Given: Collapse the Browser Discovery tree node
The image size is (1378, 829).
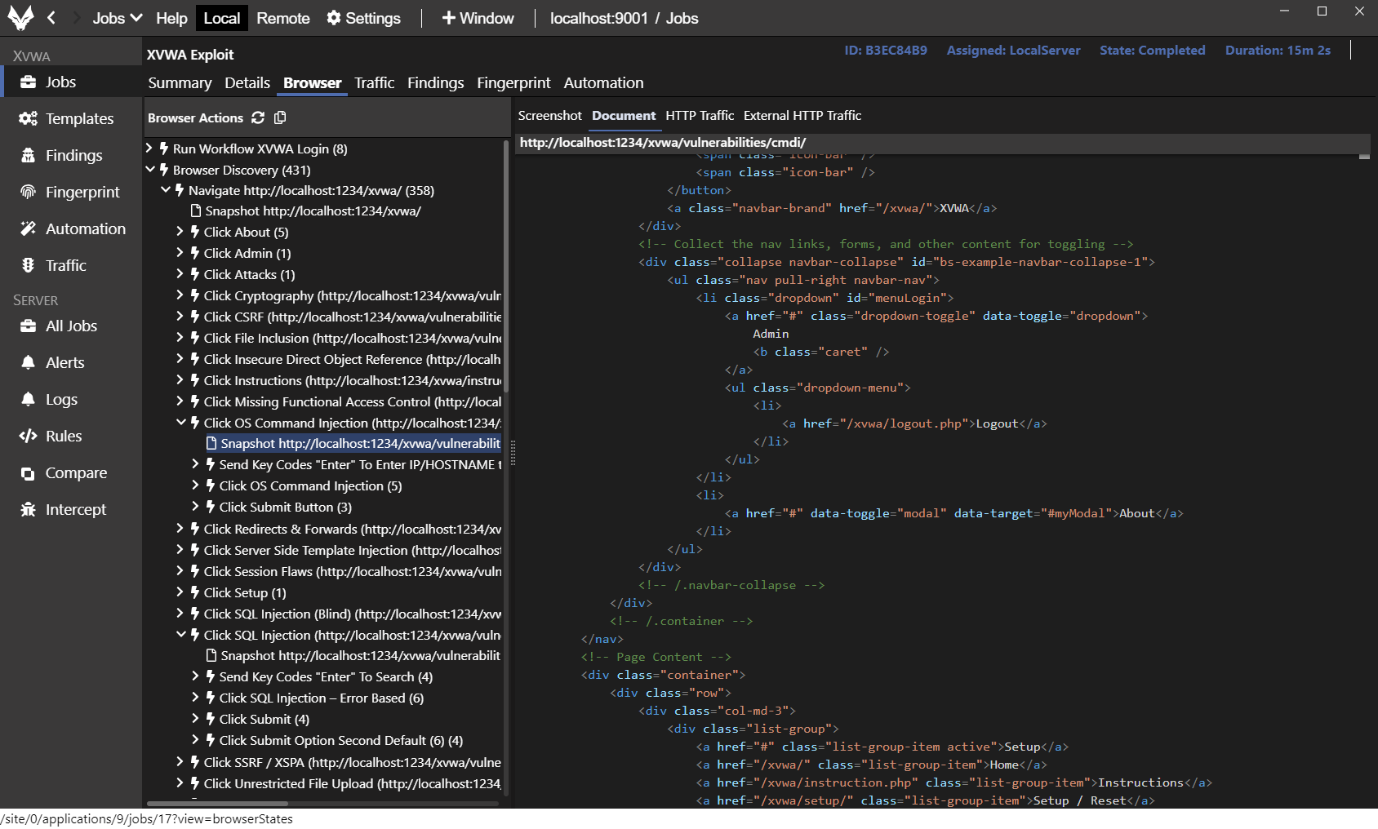Looking at the screenshot, I should (150, 170).
